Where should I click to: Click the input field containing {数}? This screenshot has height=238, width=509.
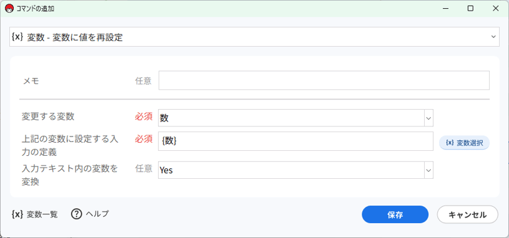[296, 141]
